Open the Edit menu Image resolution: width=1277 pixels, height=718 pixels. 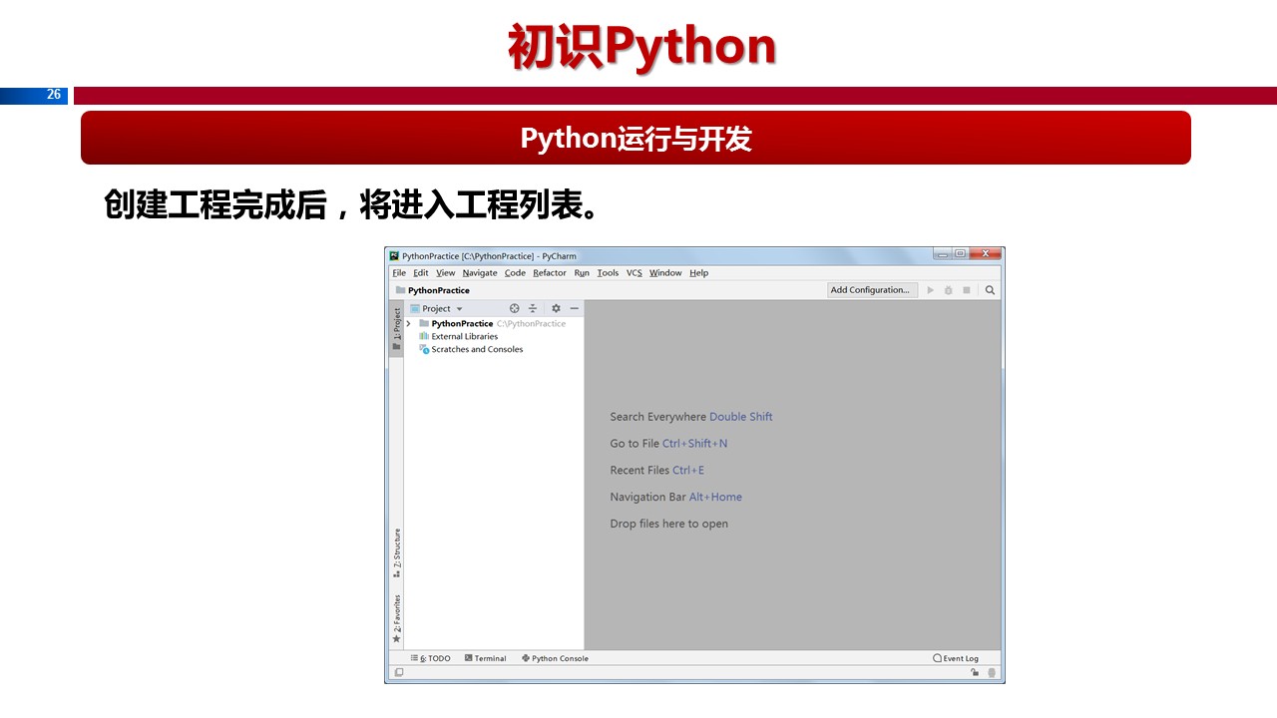[421, 273]
